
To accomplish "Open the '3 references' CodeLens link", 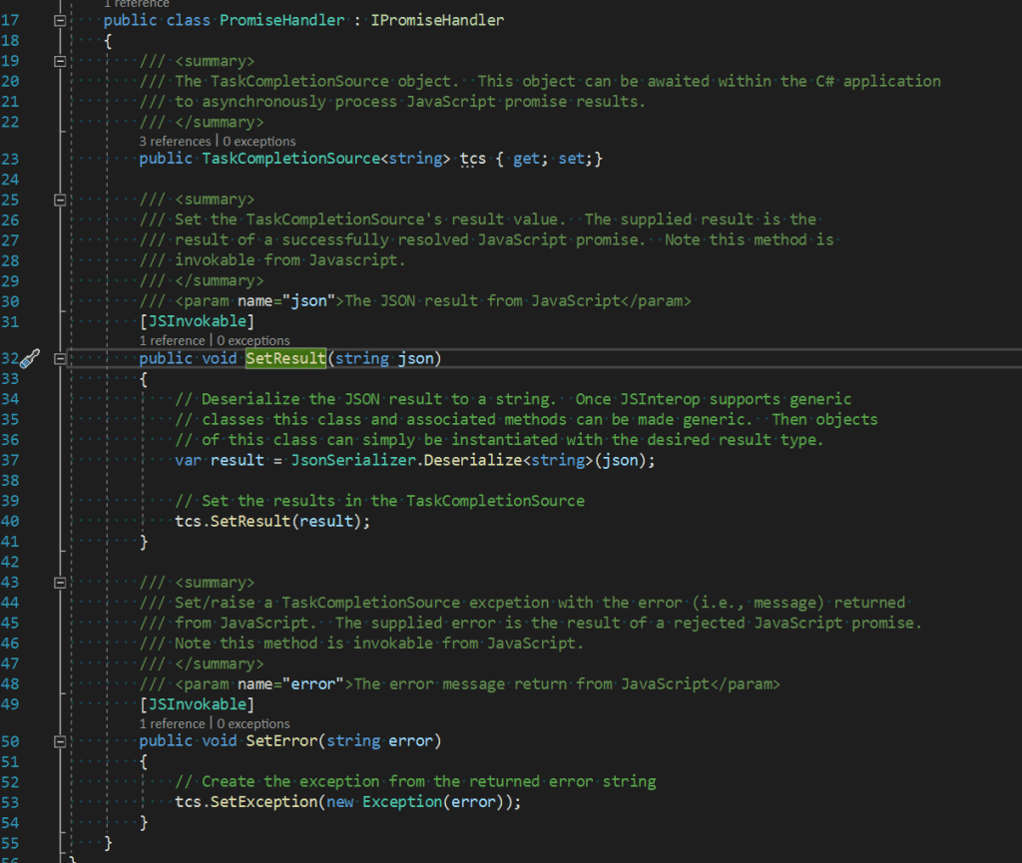I will click(175, 142).
